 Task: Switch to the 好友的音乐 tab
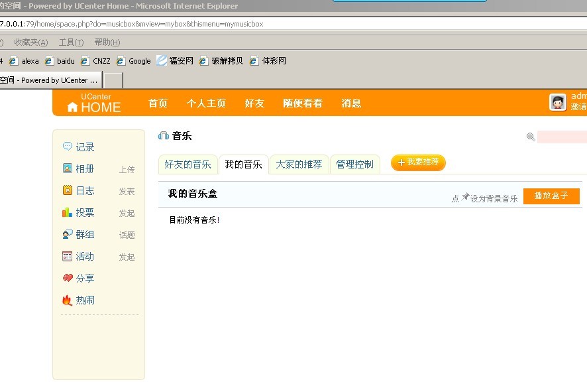tap(188, 164)
